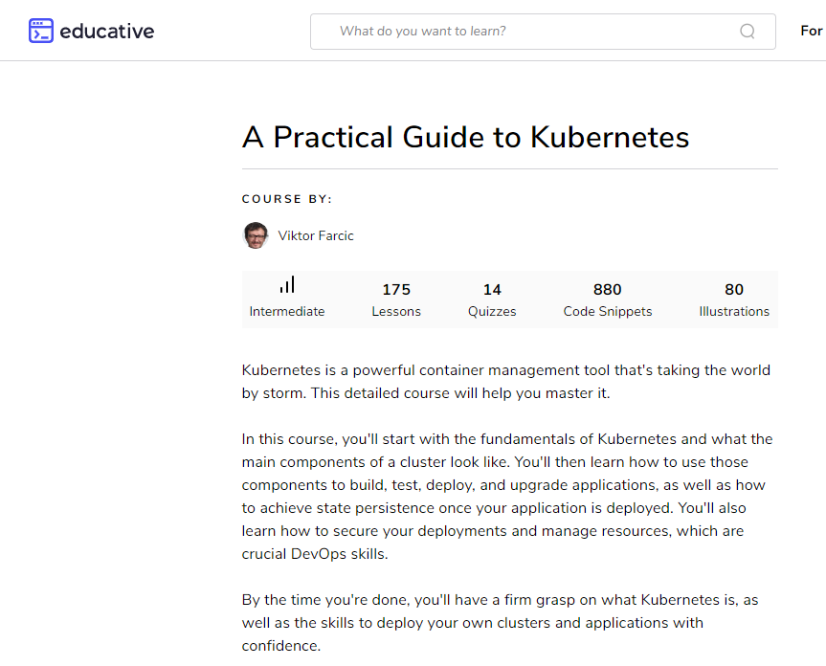This screenshot has width=826, height=666.
Task: Click the first description paragraph about Kubernetes
Action: point(506,382)
